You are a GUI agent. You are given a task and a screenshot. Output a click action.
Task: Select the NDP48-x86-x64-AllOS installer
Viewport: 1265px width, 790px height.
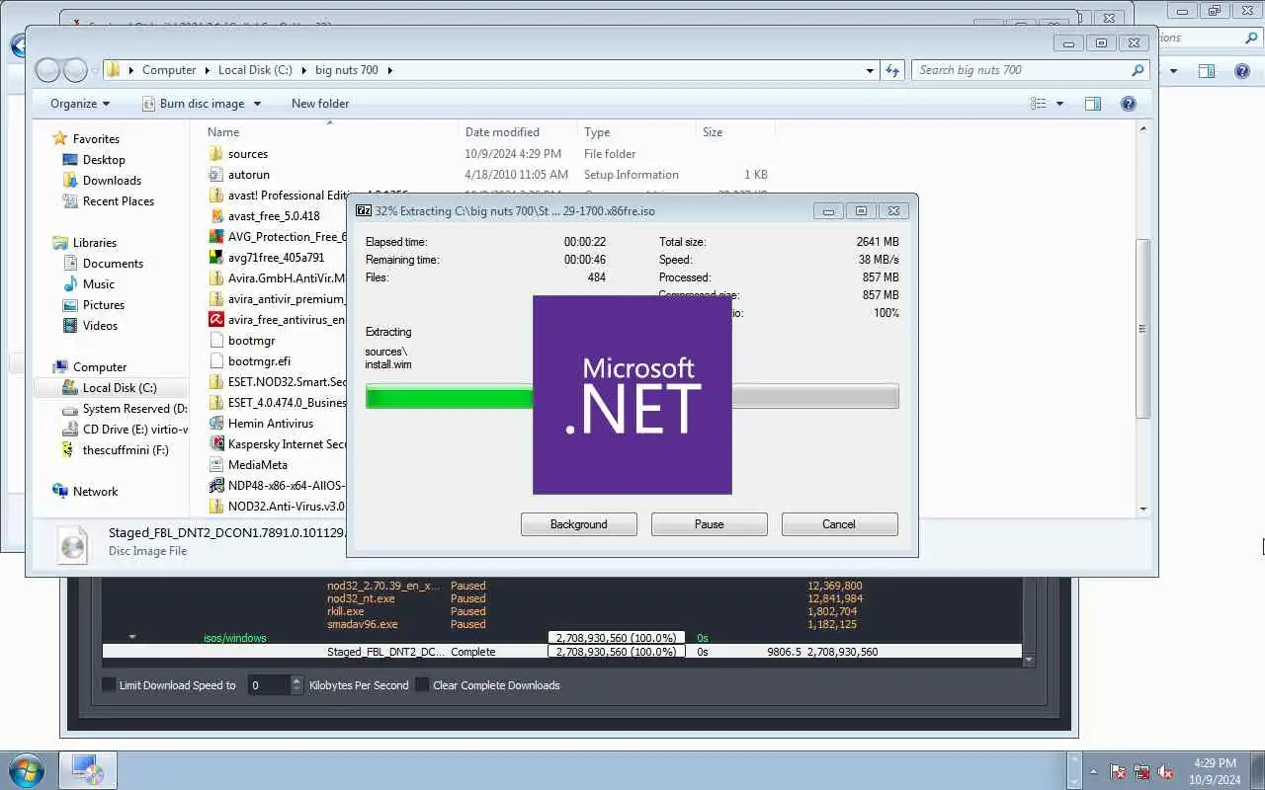click(x=278, y=485)
